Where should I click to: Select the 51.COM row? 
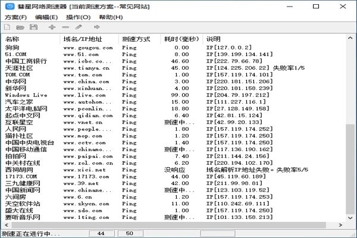174,54
